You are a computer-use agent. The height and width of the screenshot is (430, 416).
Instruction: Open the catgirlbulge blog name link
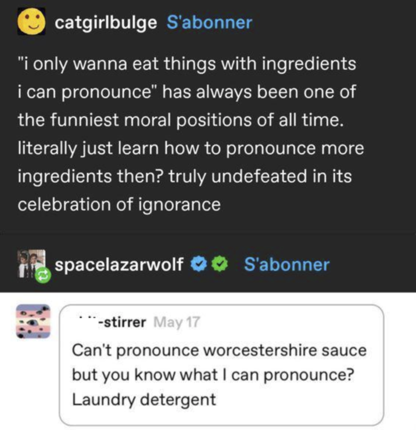click(106, 23)
